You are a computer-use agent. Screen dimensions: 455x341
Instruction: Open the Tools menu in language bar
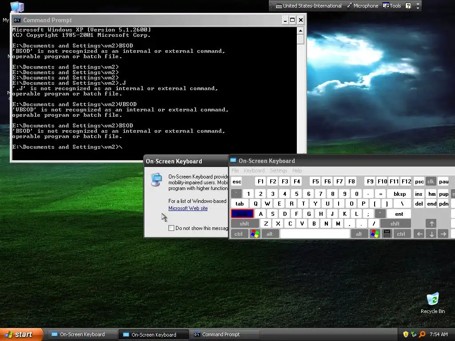pos(392,6)
